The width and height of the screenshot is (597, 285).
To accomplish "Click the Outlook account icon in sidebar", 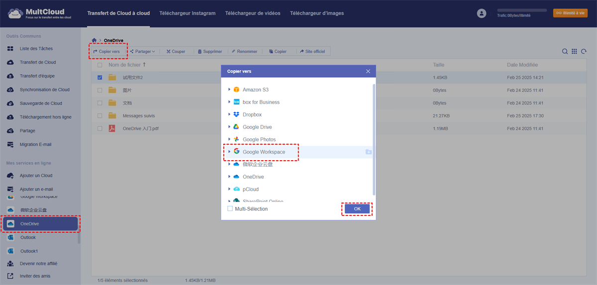I will click(10, 238).
